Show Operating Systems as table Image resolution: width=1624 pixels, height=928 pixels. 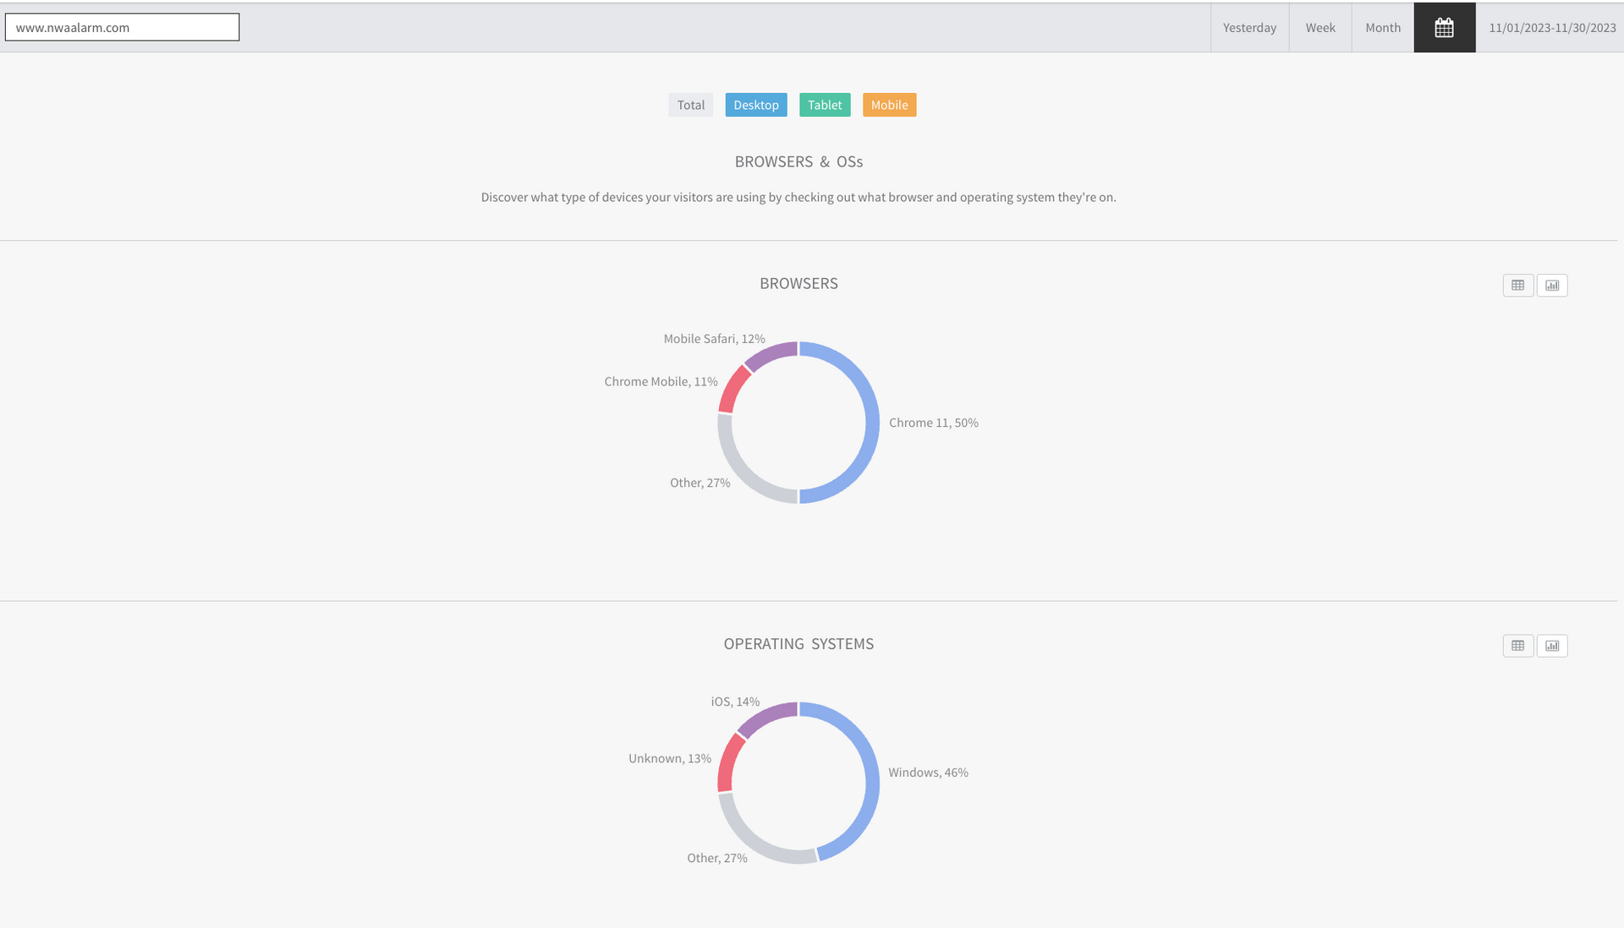pos(1517,646)
